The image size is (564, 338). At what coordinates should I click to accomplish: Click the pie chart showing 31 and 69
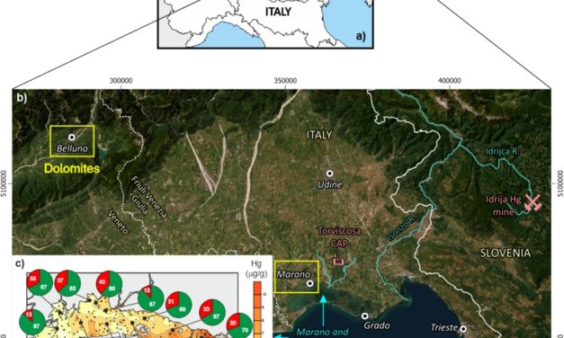[178, 305]
